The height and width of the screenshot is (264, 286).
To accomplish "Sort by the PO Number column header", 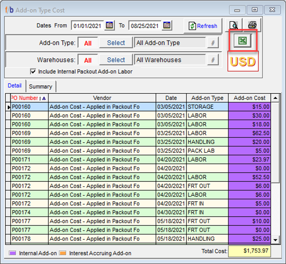I will tap(25, 98).
